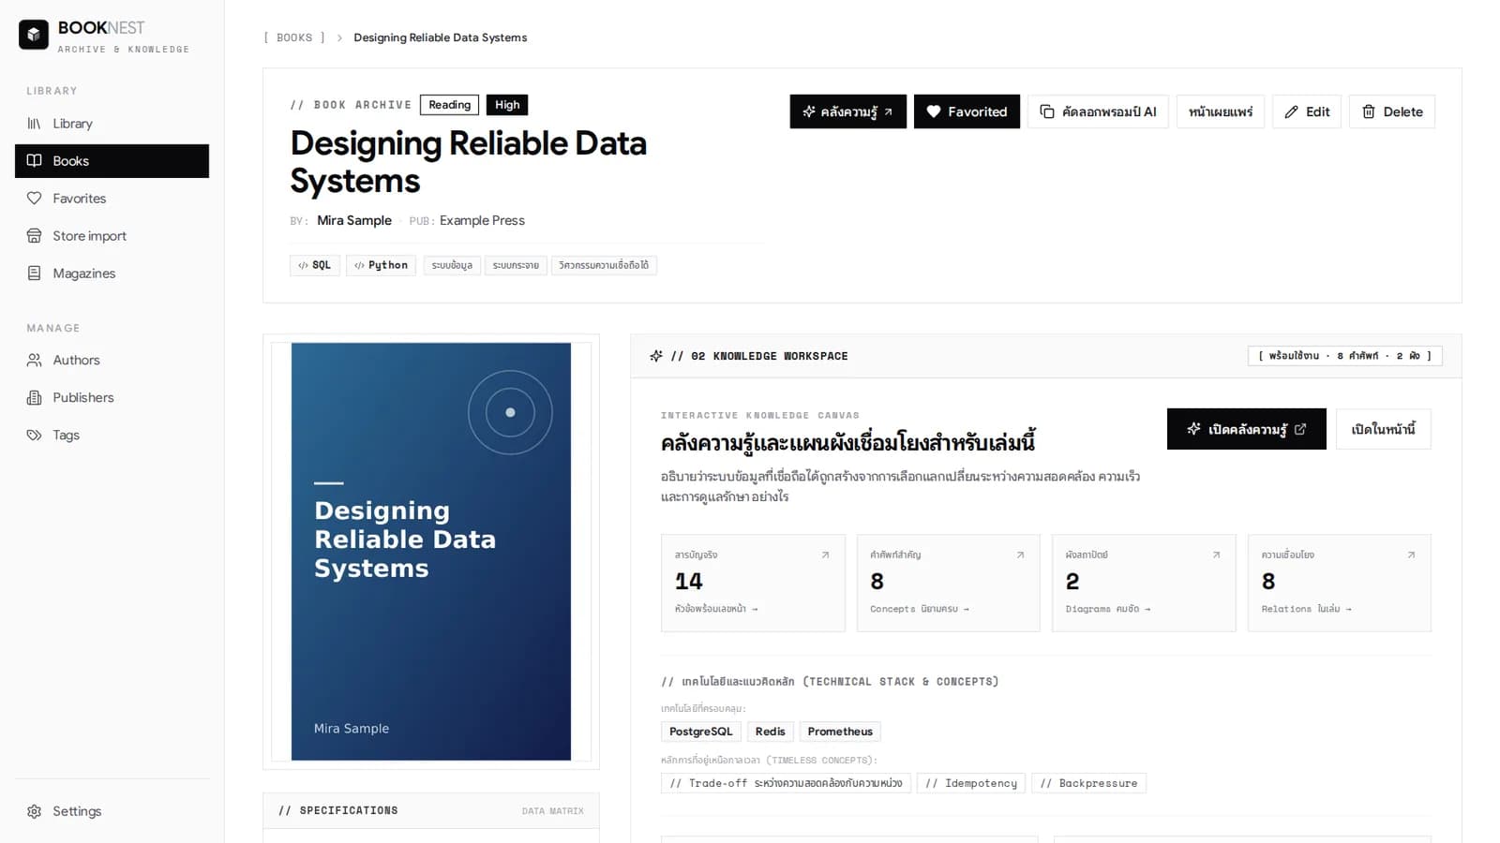Click the Prometheus technology chip
The image size is (1500, 843).
coord(840,732)
